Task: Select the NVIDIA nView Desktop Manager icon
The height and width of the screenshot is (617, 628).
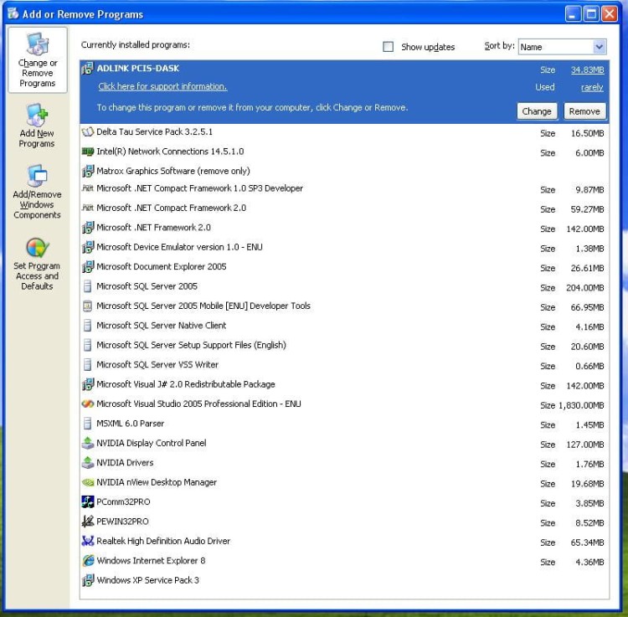Action: [x=88, y=482]
